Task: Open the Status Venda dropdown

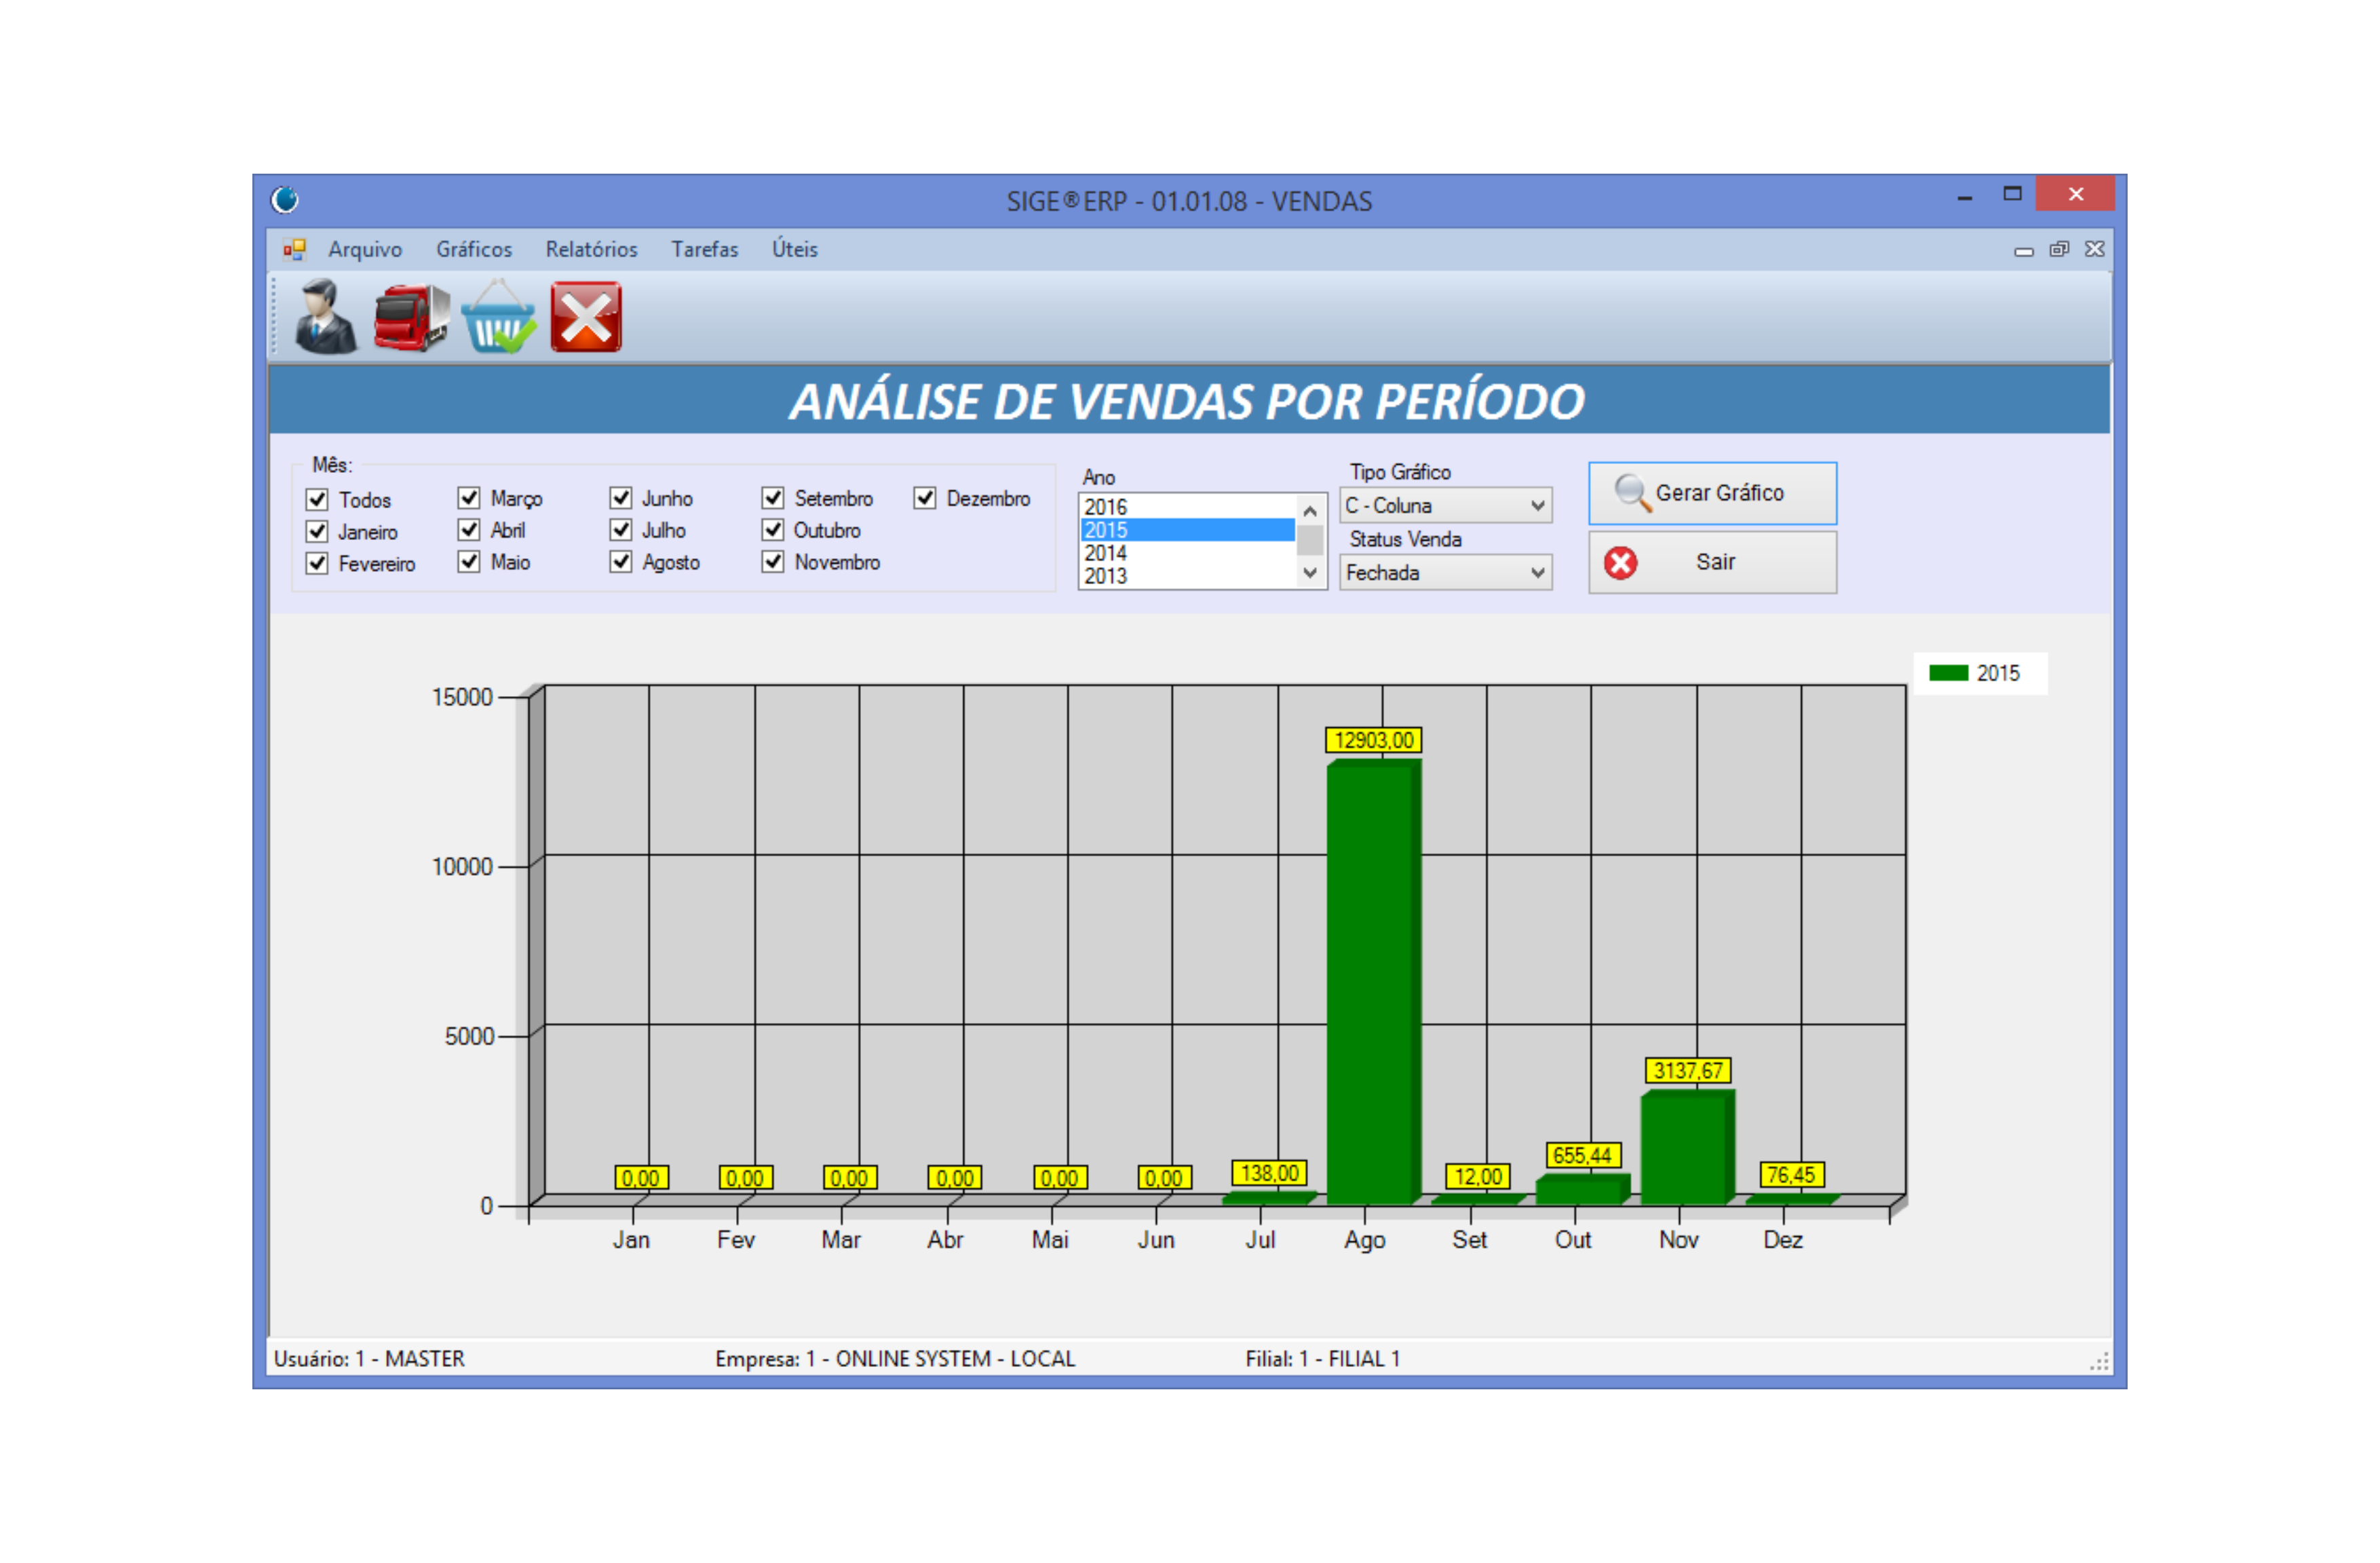Action: [1446, 573]
